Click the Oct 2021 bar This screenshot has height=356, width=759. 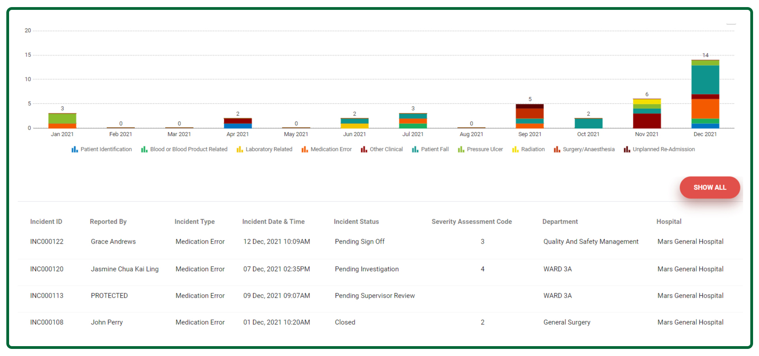click(588, 123)
